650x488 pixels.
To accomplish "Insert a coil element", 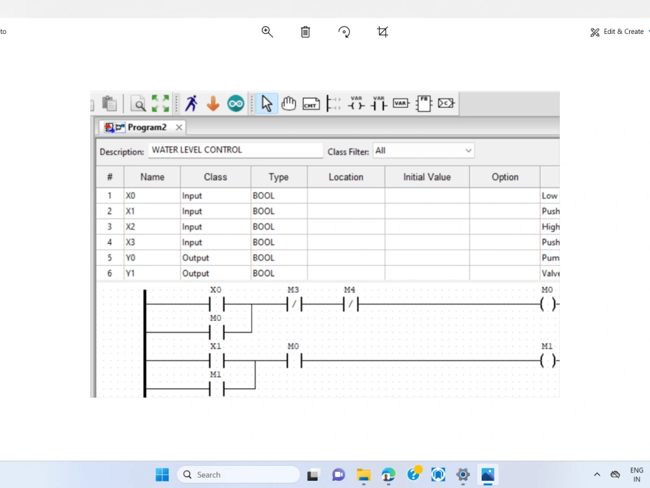I will 356,104.
